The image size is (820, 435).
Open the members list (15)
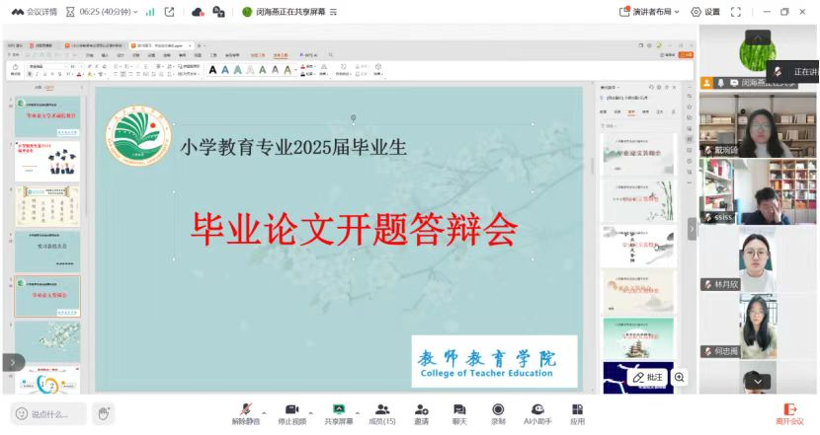[382, 410]
